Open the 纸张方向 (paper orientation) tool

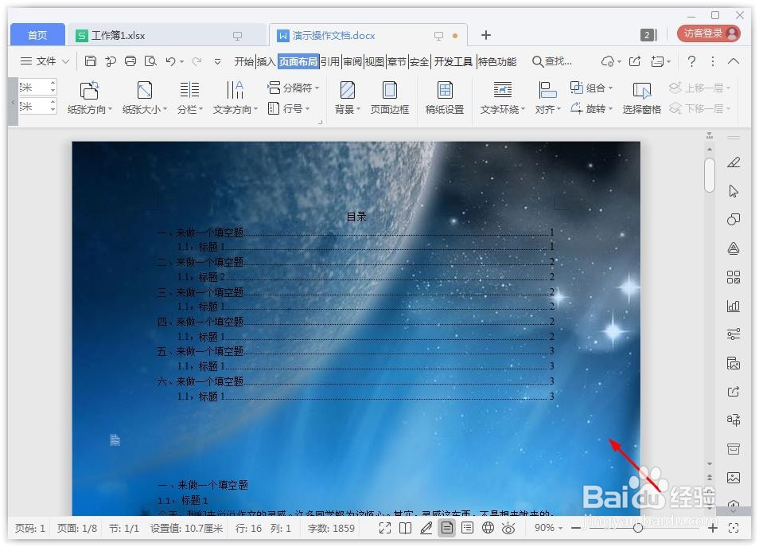tap(88, 97)
